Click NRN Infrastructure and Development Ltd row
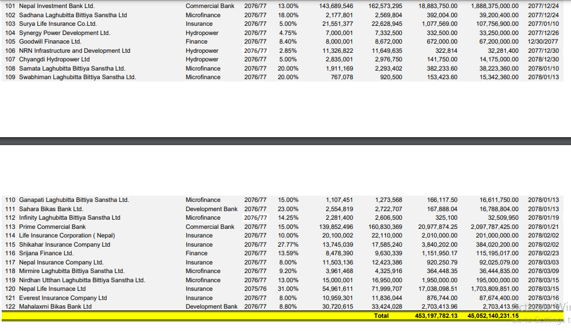 pos(75,50)
